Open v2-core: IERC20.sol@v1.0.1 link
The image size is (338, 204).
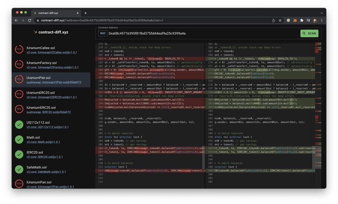(45, 157)
